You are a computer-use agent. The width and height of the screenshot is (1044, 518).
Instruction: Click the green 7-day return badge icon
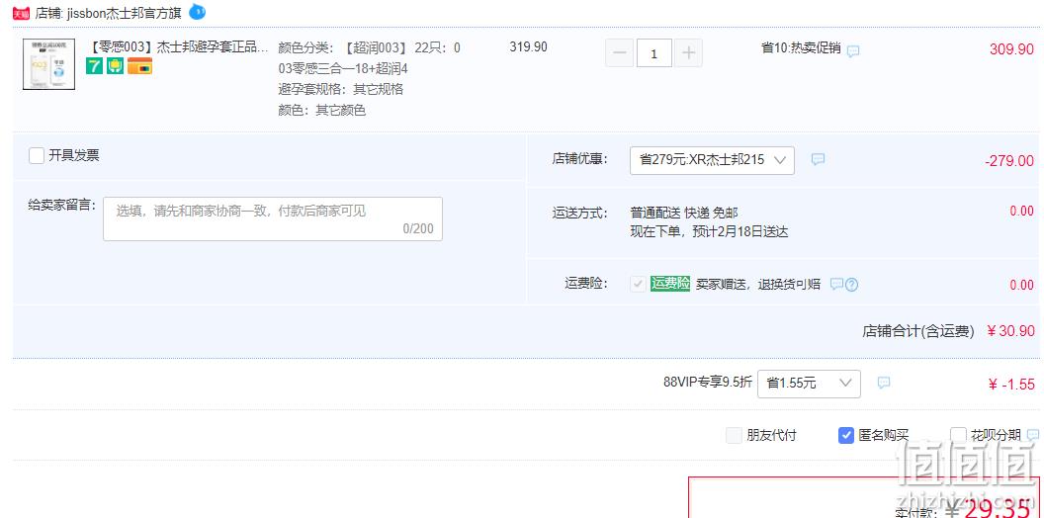tap(95, 66)
